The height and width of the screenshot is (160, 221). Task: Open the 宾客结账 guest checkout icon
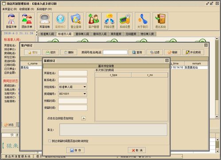(x=45, y=21)
